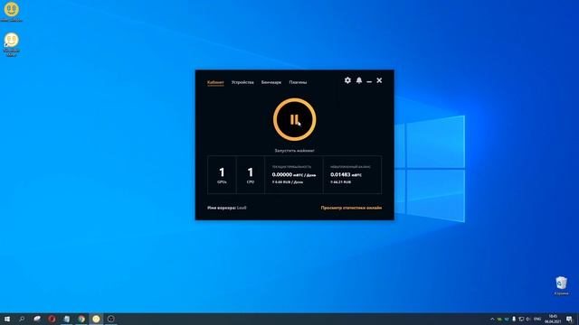Open the notifications bell icon
Image resolution: width=579 pixels, height=325 pixels.
[x=359, y=80]
